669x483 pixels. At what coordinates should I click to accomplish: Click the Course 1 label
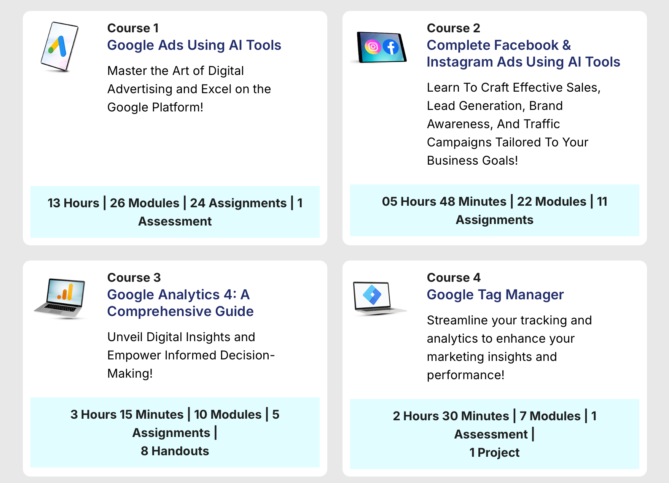point(133,28)
